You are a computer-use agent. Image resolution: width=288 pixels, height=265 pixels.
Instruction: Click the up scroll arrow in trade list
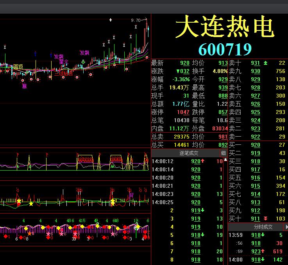[225, 160]
